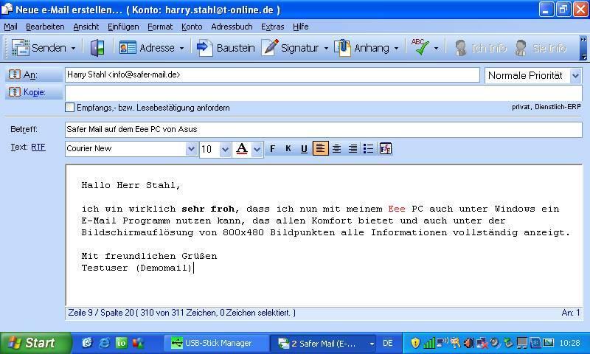Click the Sie Info button
The height and width of the screenshot is (354, 590).
click(x=541, y=48)
